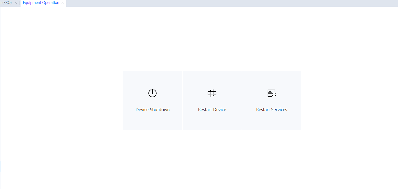Image resolution: width=398 pixels, height=189 pixels.
Task: Click the highlighted item on left sidebar edge
Action: point(0,166)
